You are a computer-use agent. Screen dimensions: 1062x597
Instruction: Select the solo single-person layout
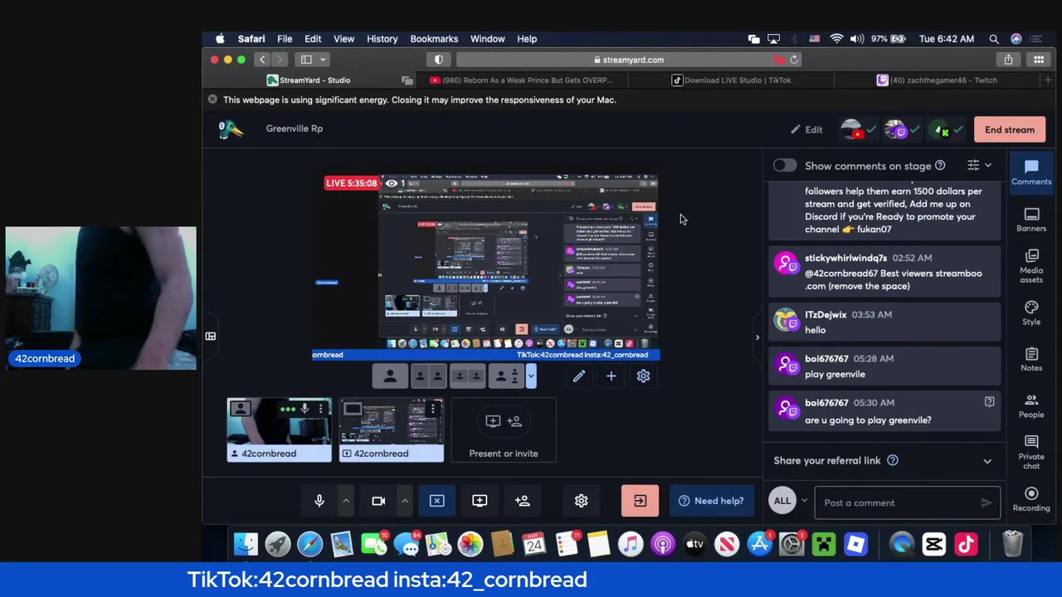tap(390, 376)
